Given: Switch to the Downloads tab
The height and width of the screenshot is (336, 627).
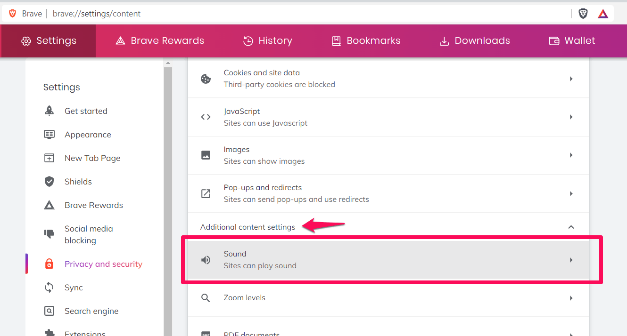Looking at the screenshot, I should [474, 41].
